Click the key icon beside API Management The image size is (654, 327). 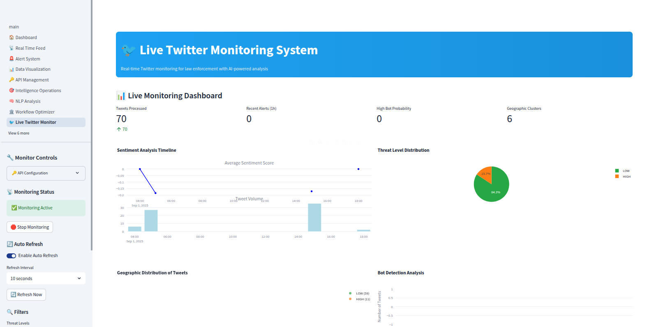tap(12, 80)
